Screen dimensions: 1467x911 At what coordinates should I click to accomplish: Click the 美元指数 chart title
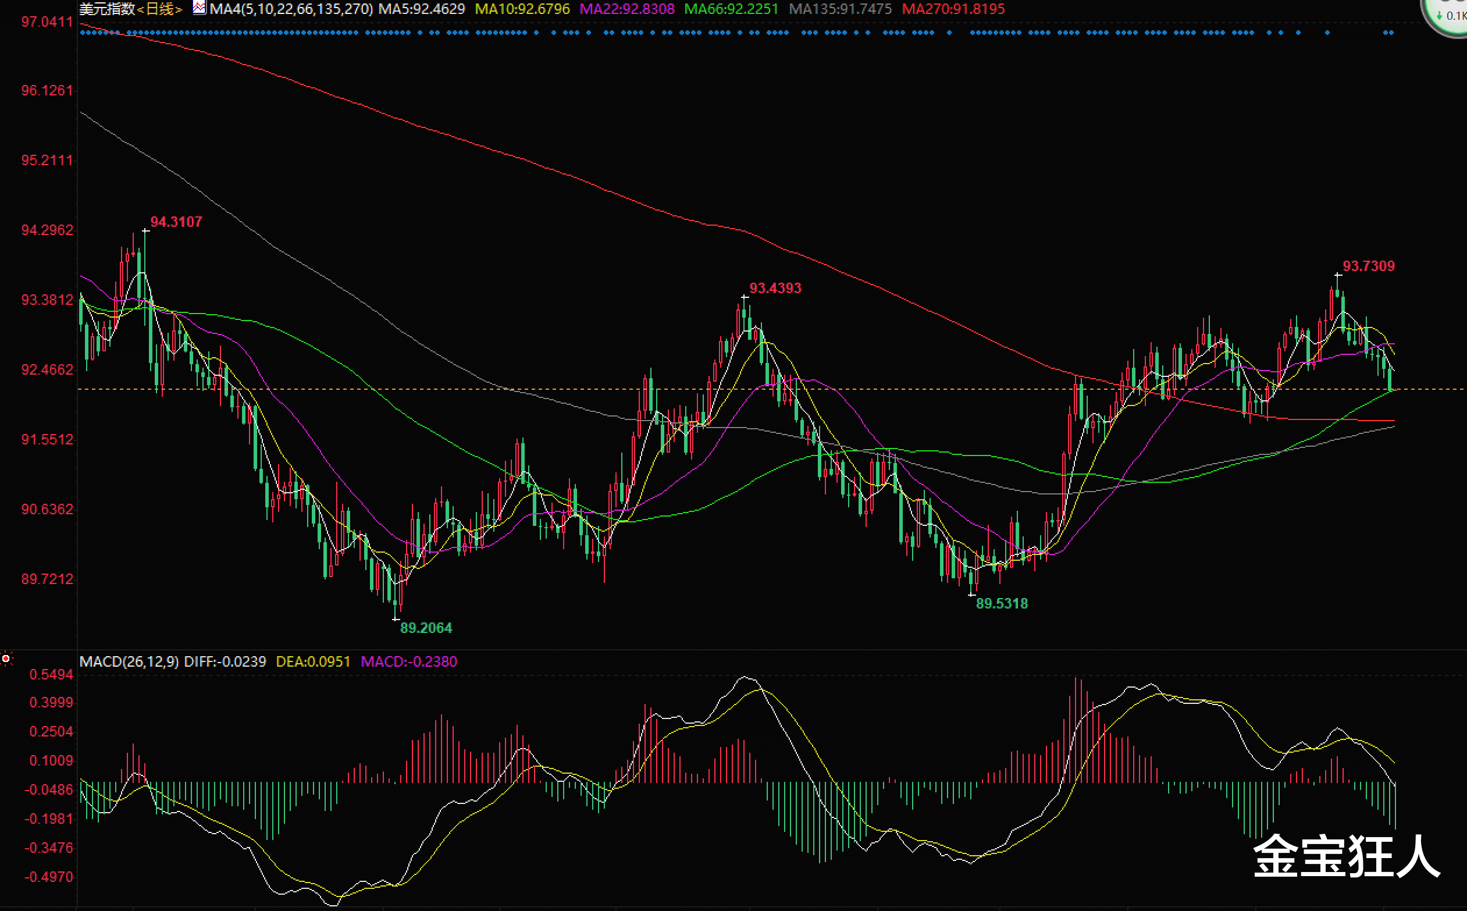pos(107,9)
